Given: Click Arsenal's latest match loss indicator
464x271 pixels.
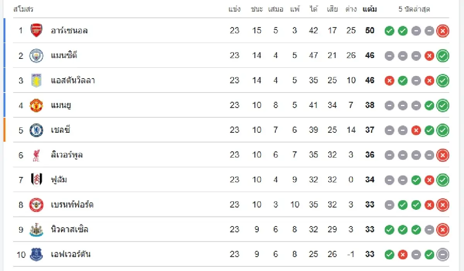Looking at the screenshot, I should (443, 31).
